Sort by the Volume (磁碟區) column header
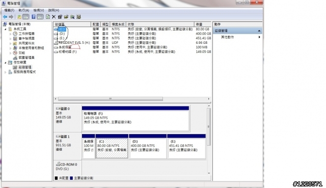Screen dimensions: 326x188 pos(72,24)
